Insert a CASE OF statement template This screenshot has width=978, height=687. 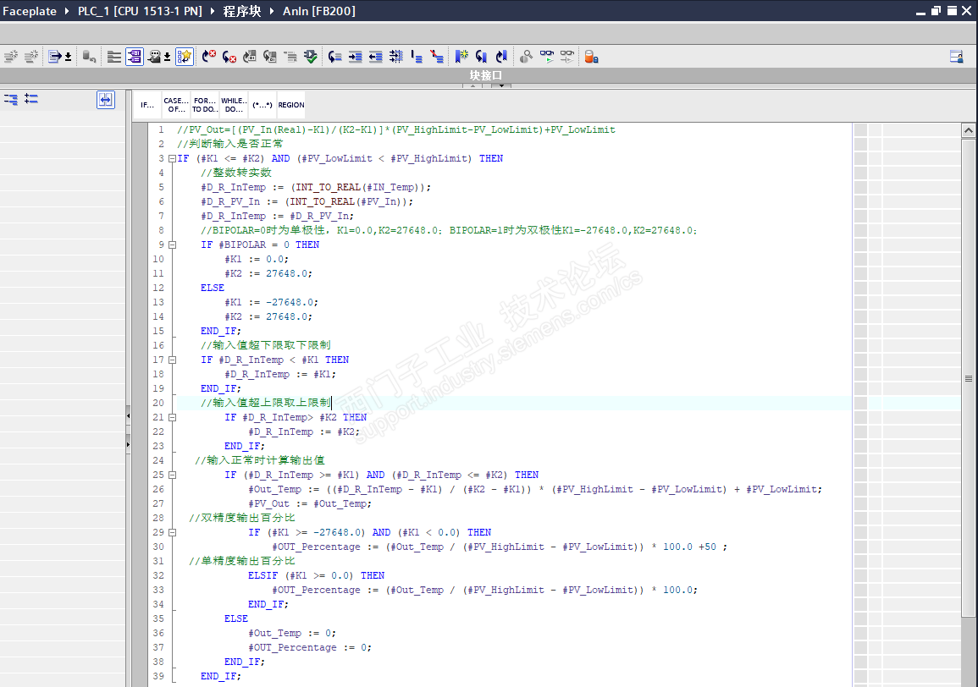tap(176, 105)
